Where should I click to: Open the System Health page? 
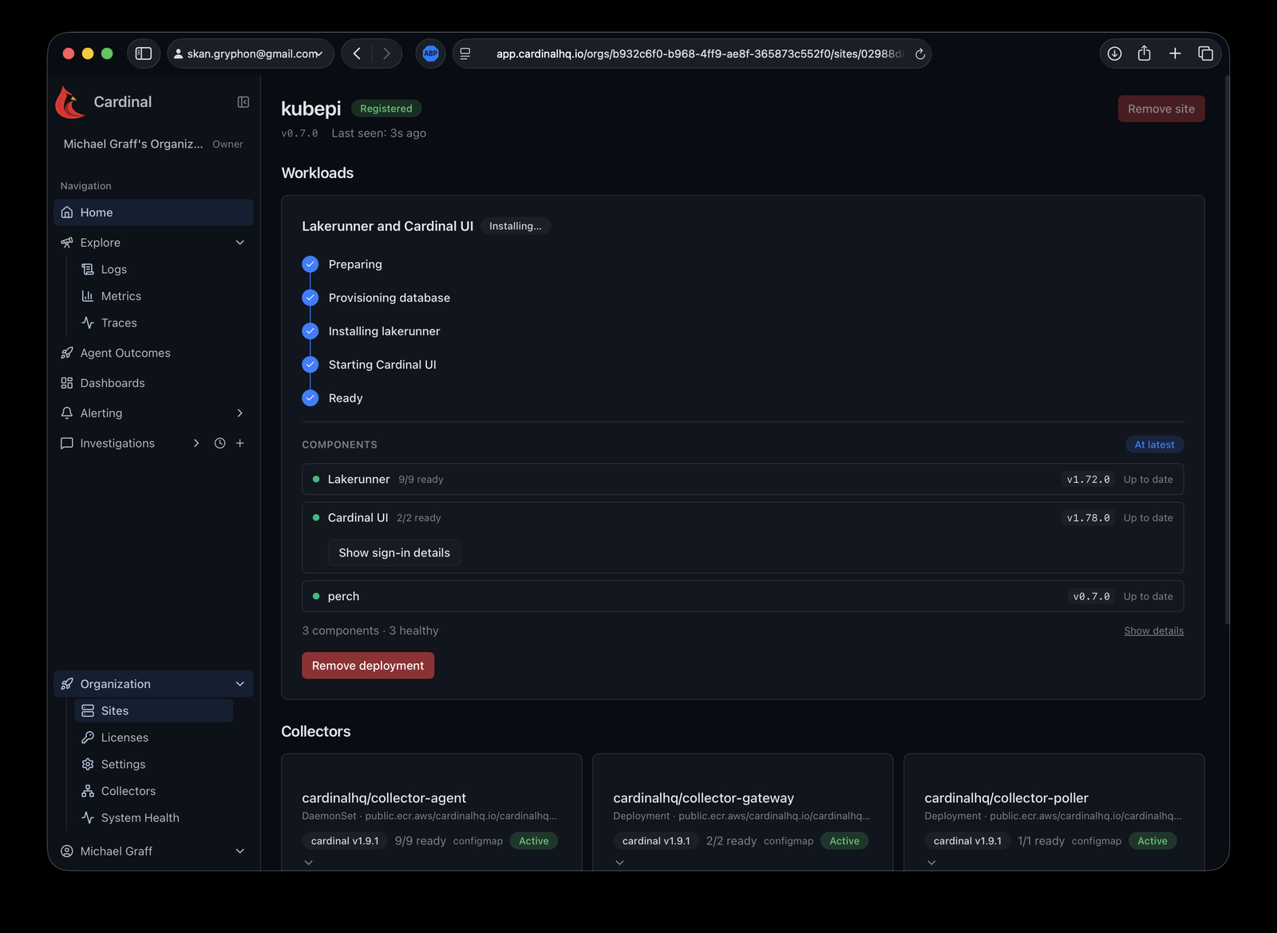coord(140,818)
